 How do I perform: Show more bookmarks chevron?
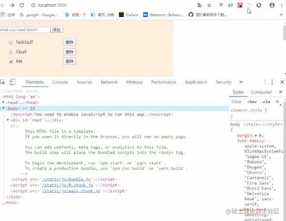[281, 15]
